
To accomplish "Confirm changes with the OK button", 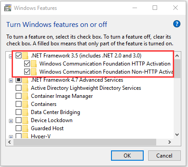I will pyautogui.click(x=127, y=156).
